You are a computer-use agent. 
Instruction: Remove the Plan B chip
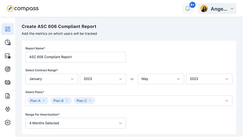click(67, 101)
